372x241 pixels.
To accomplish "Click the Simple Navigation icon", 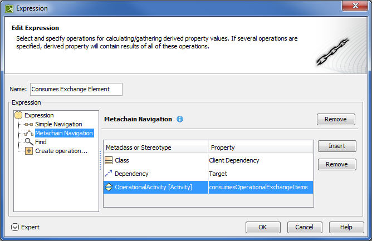I will pos(29,124).
